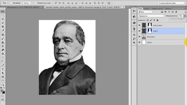The image size is (187, 105).
Task: Filter layers by adjustment layers icon
Action: [x=166, y=12]
